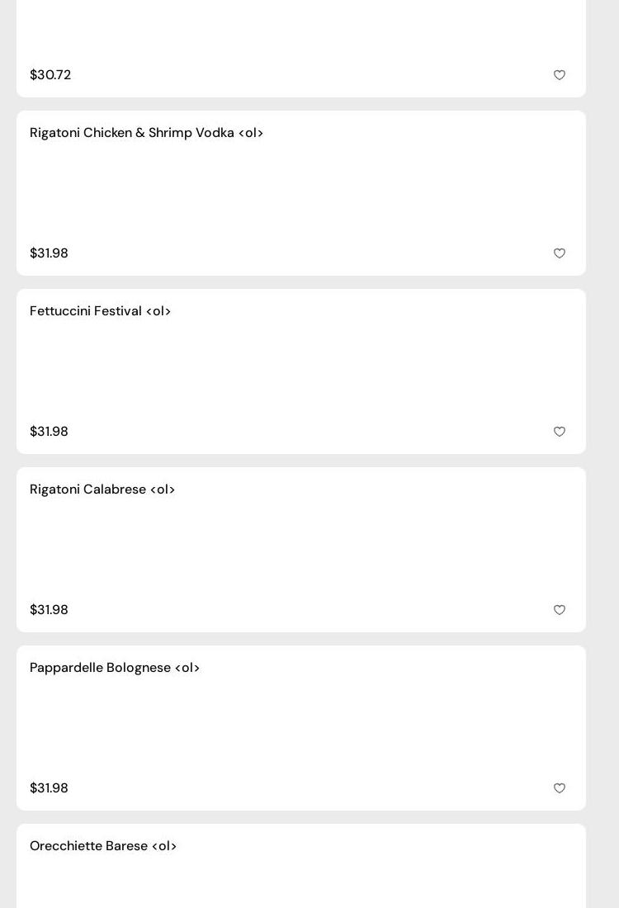The image size is (619, 908).
Task: Favorite the $30.72 item at the top
Action: (x=560, y=75)
